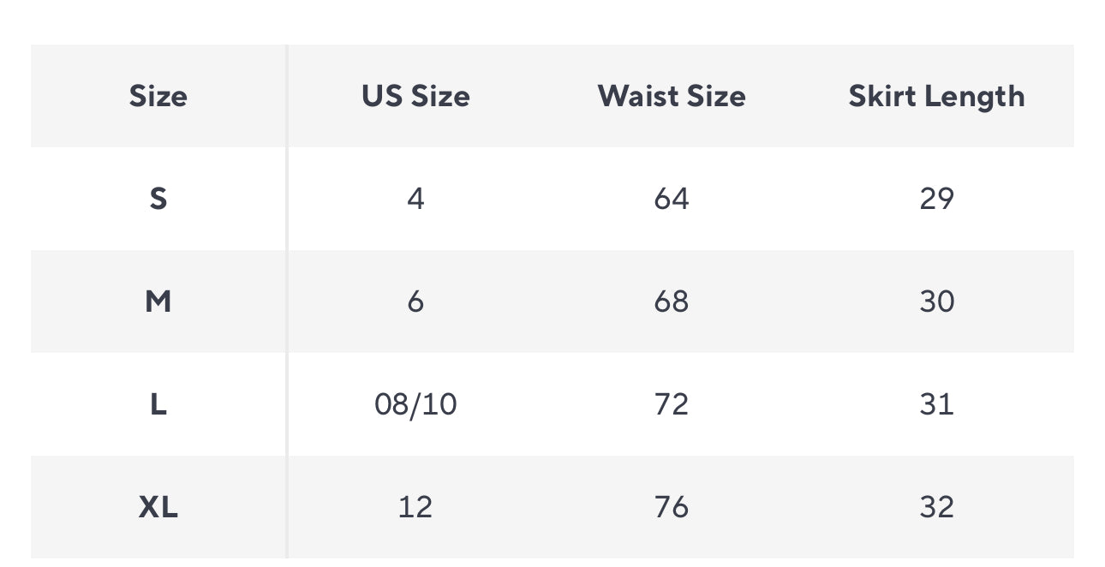Click skirt length value 29
Viewport: 1105px width, 567px height.
point(936,199)
